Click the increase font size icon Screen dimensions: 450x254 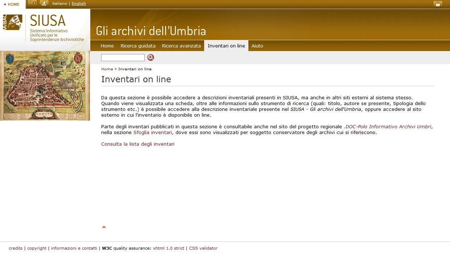(x=33, y=3)
